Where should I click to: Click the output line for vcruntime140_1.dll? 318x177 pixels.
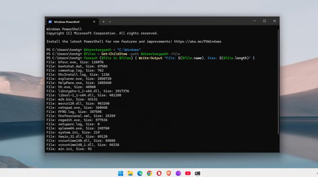click(83, 145)
